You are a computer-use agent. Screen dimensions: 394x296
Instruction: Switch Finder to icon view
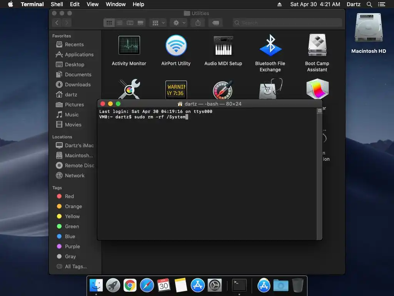(x=109, y=23)
